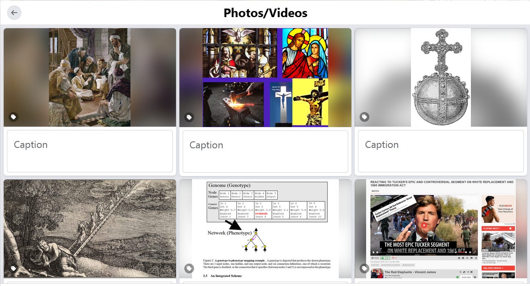Select the stained glass collage thumbnail
This screenshot has height=286, width=530.
point(265,77)
